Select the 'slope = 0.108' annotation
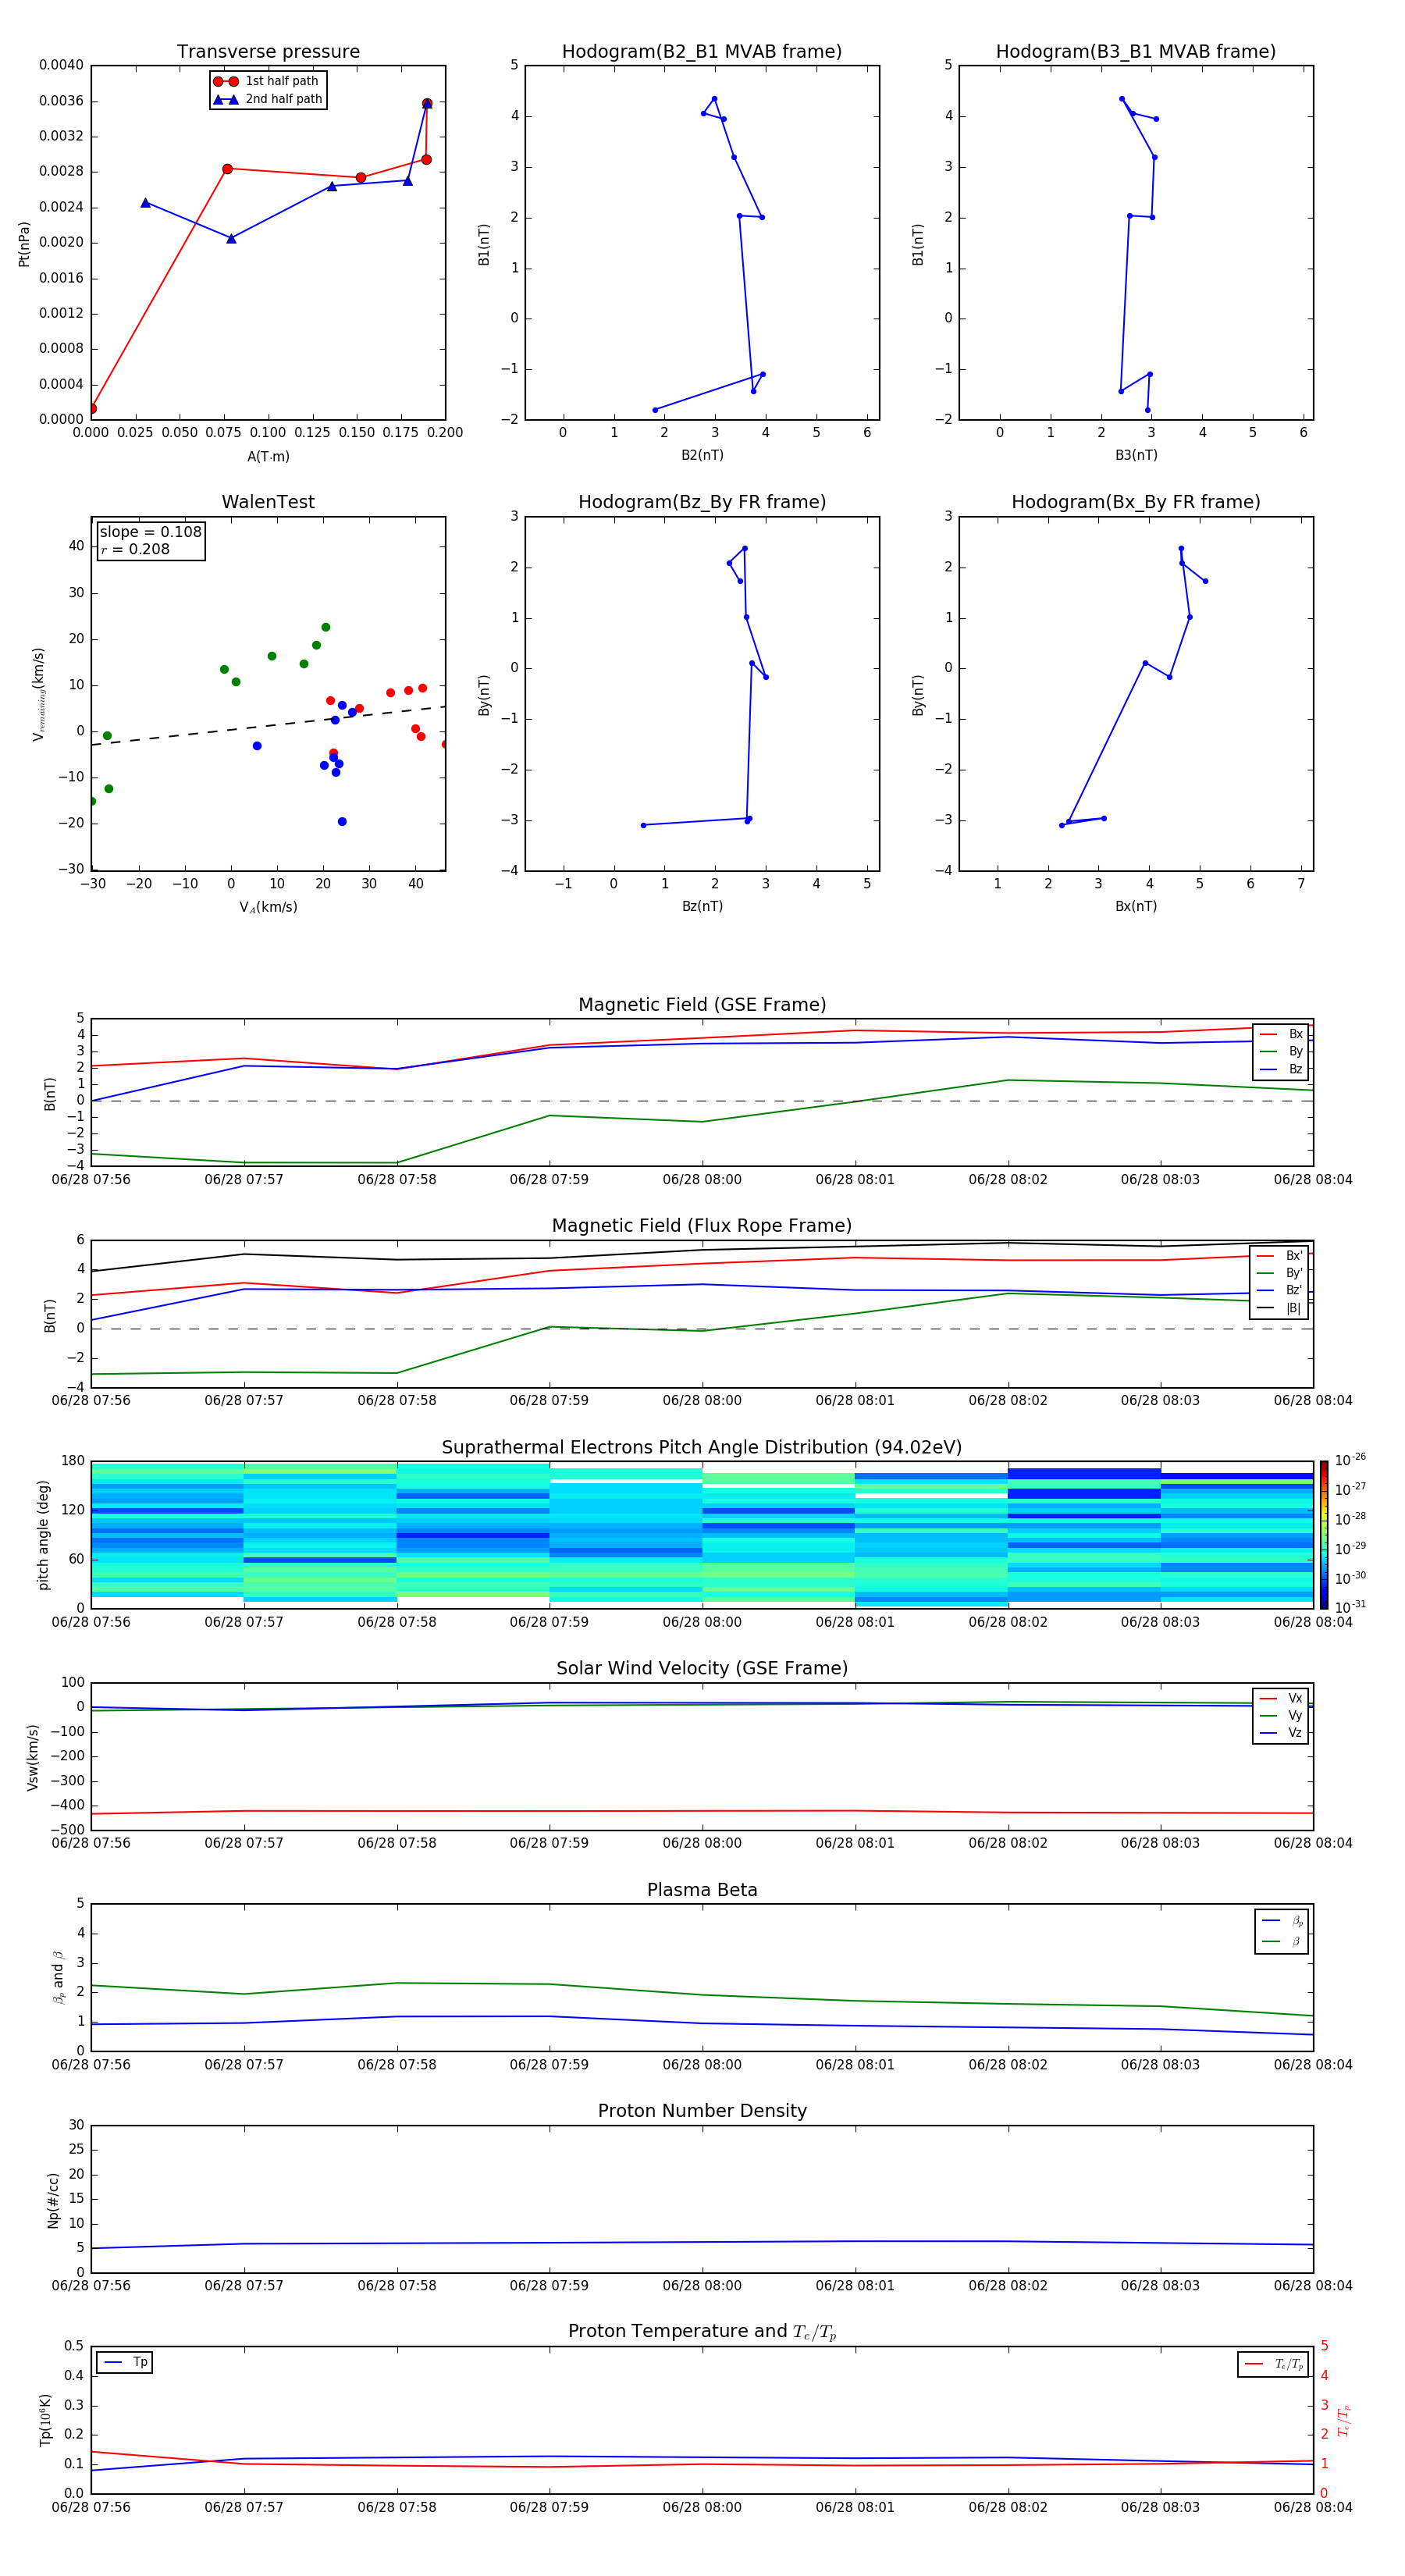Image resolution: width=1405 pixels, height=2576 pixels. 150,532
